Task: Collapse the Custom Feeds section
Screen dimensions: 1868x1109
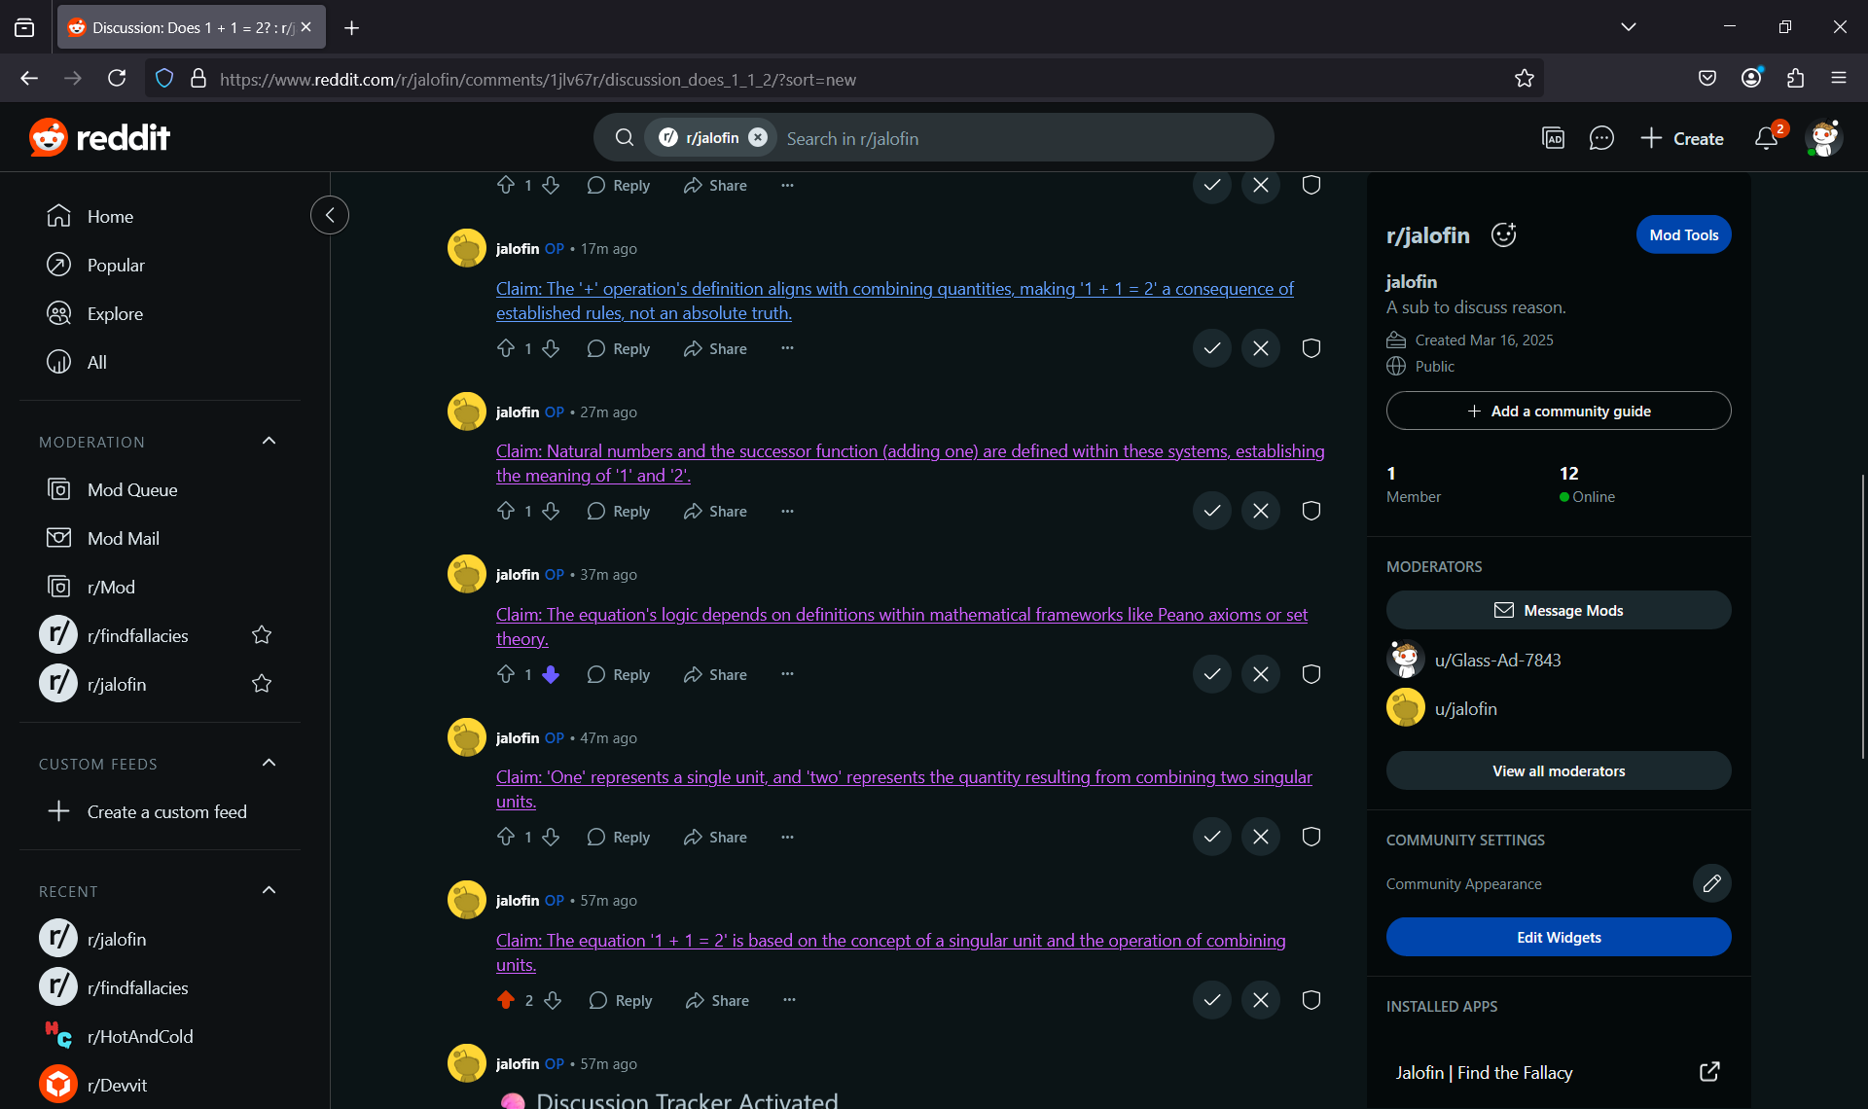Action: [269, 764]
